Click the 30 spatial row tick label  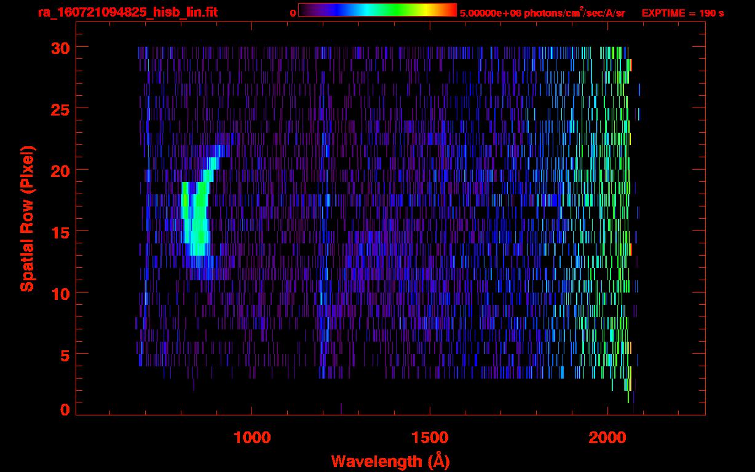tap(60, 47)
